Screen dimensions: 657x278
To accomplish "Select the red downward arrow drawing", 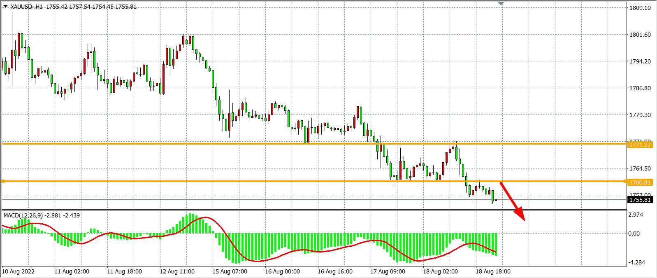I will pyautogui.click(x=513, y=202).
